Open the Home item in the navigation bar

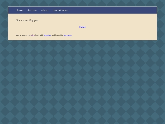[x=20, y=10]
